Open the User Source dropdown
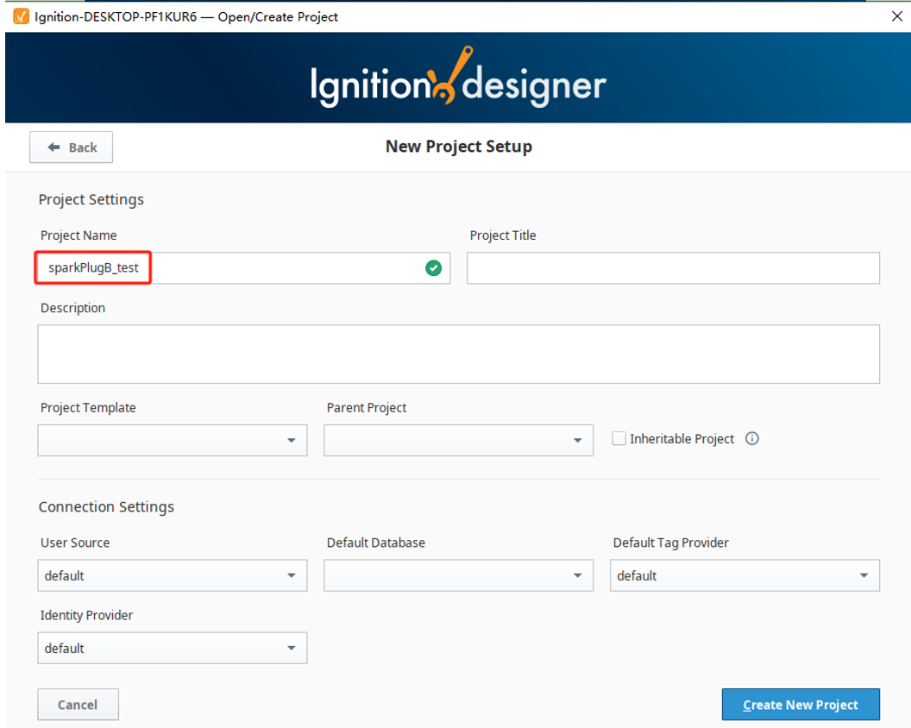 (173, 575)
